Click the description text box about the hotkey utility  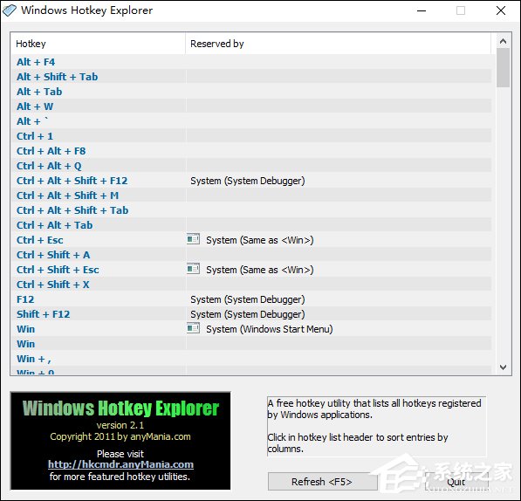376,426
